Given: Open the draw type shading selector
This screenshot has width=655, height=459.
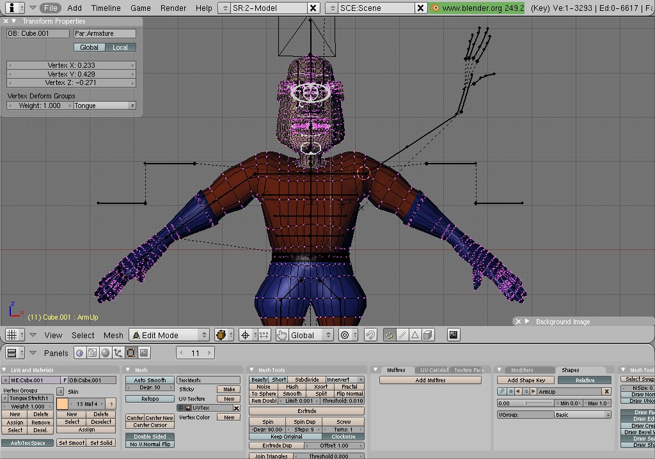Looking at the screenshot, I should (x=224, y=335).
